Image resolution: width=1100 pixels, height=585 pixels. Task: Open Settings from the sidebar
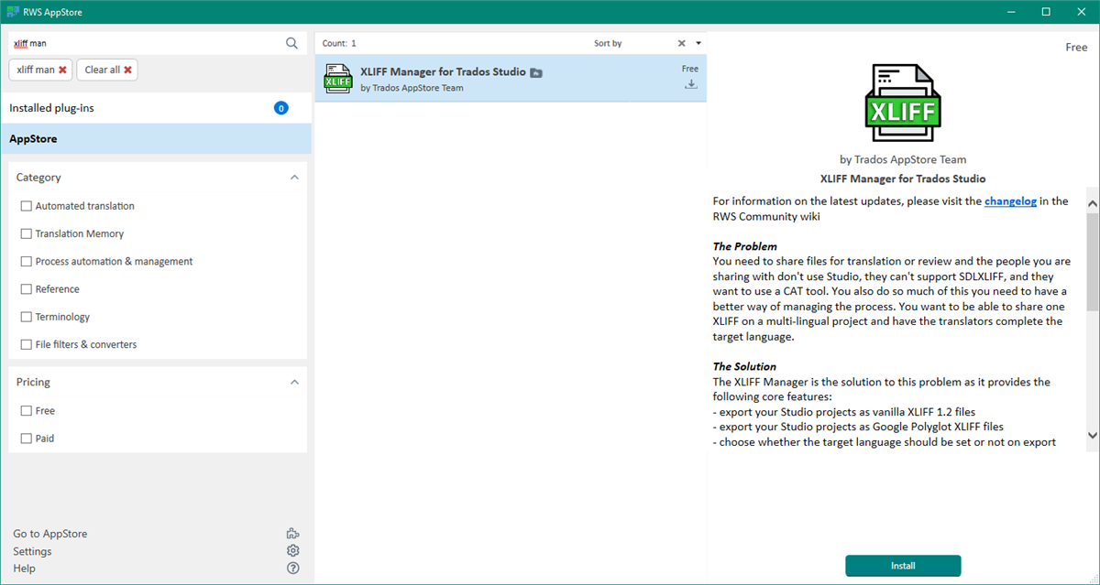[32, 551]
